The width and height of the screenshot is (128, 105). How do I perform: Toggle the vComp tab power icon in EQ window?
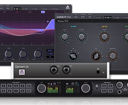42,9
